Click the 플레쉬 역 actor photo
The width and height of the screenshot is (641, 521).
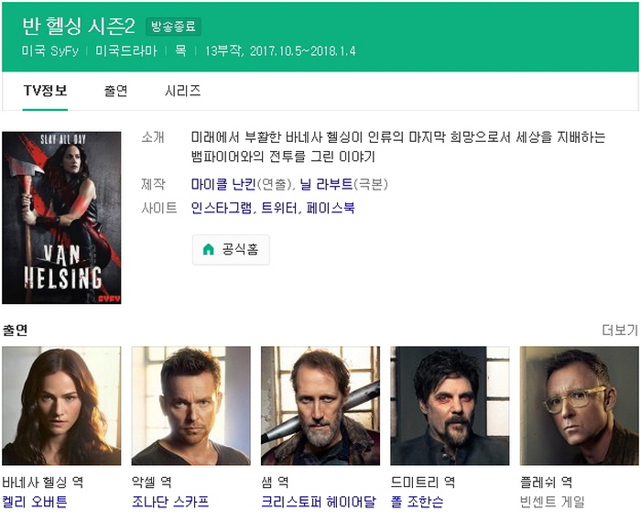pos(580,406)
